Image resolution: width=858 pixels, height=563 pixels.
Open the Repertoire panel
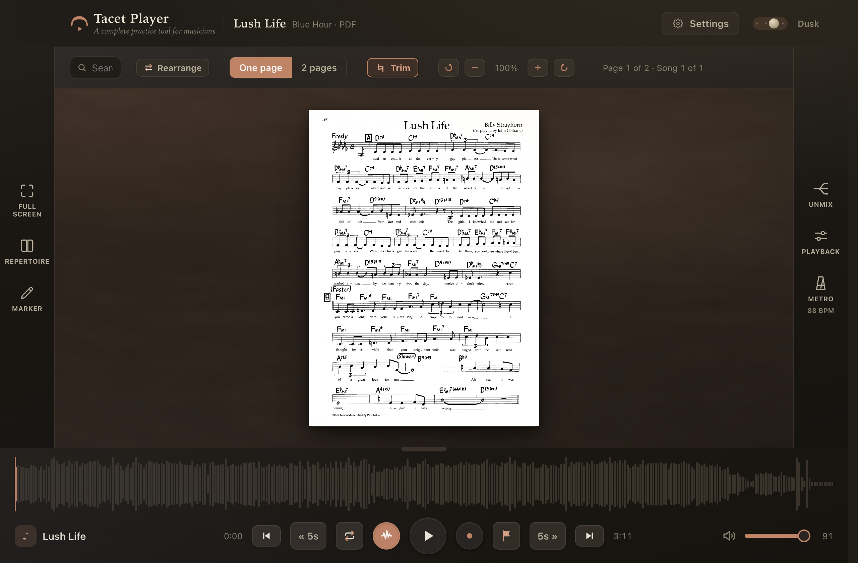(27, 252)
